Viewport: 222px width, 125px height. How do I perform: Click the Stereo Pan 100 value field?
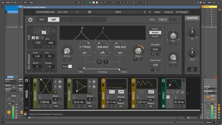(155, 65)
